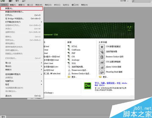Click the Dreamweaver 站点 site icon

pos(69,70)
